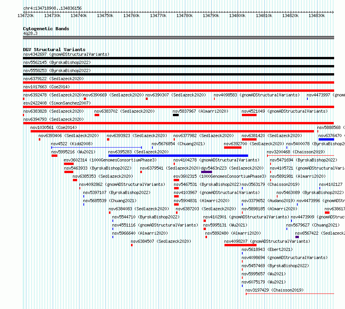The height and width of the screenshot is (309, 345).
Task: Click the 4q28.3 band label
Action: coord(30,33)
